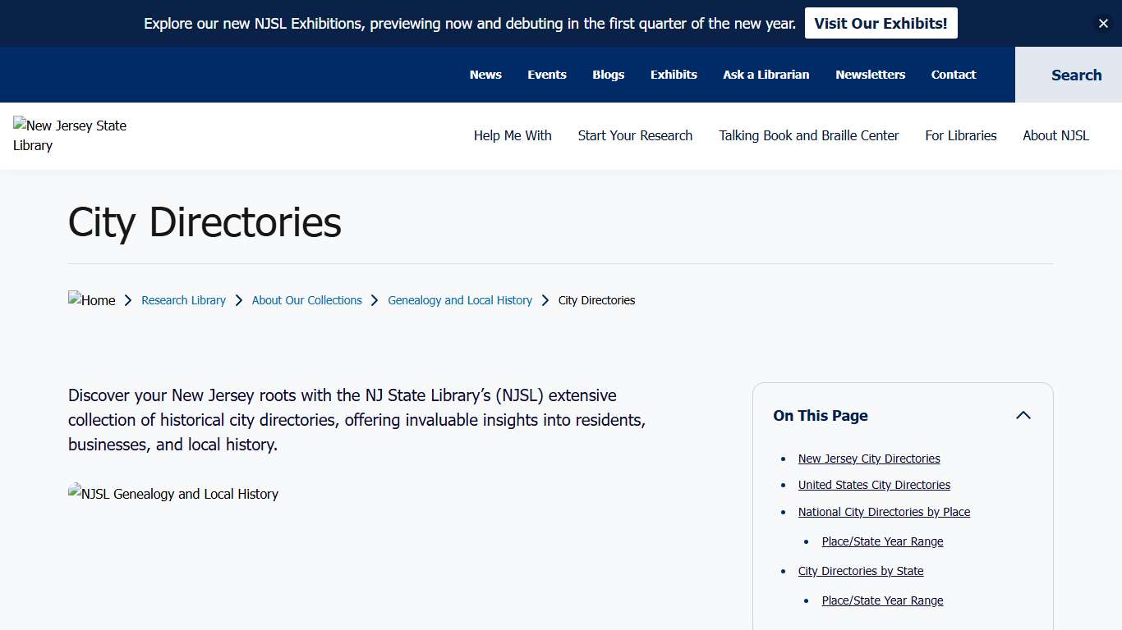
Task: Open the Events page
Action: point(546,75)
